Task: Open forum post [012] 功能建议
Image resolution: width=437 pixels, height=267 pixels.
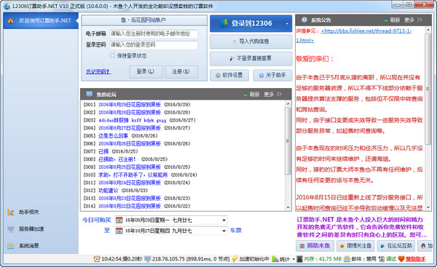Action: pos(108,191)
